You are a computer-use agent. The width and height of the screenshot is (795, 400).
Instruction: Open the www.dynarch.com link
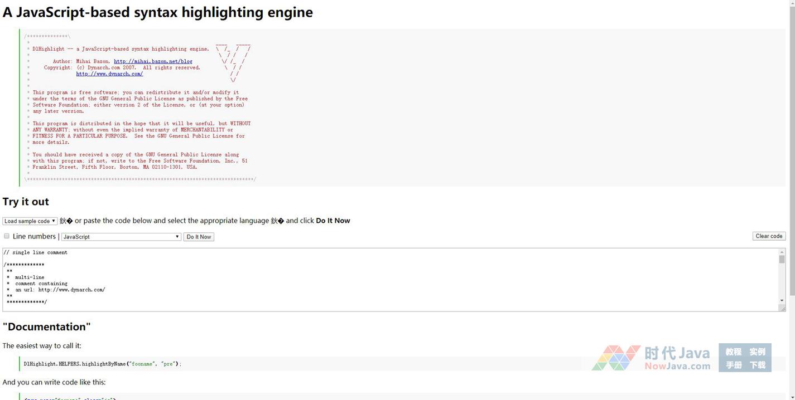tap(109, 74)
